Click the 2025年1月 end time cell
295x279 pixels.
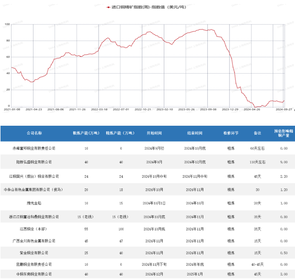195,274
